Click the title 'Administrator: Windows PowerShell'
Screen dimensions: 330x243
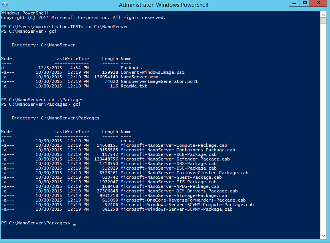(164, 5)
